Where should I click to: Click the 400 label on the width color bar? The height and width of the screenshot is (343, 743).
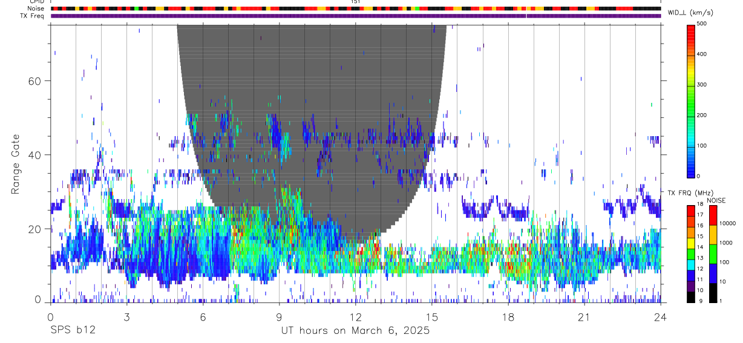coord(702,54)
